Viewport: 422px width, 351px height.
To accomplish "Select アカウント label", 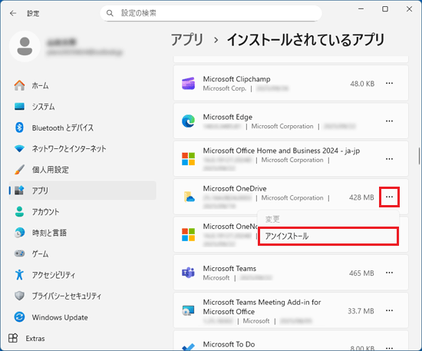I will (45, 212).
